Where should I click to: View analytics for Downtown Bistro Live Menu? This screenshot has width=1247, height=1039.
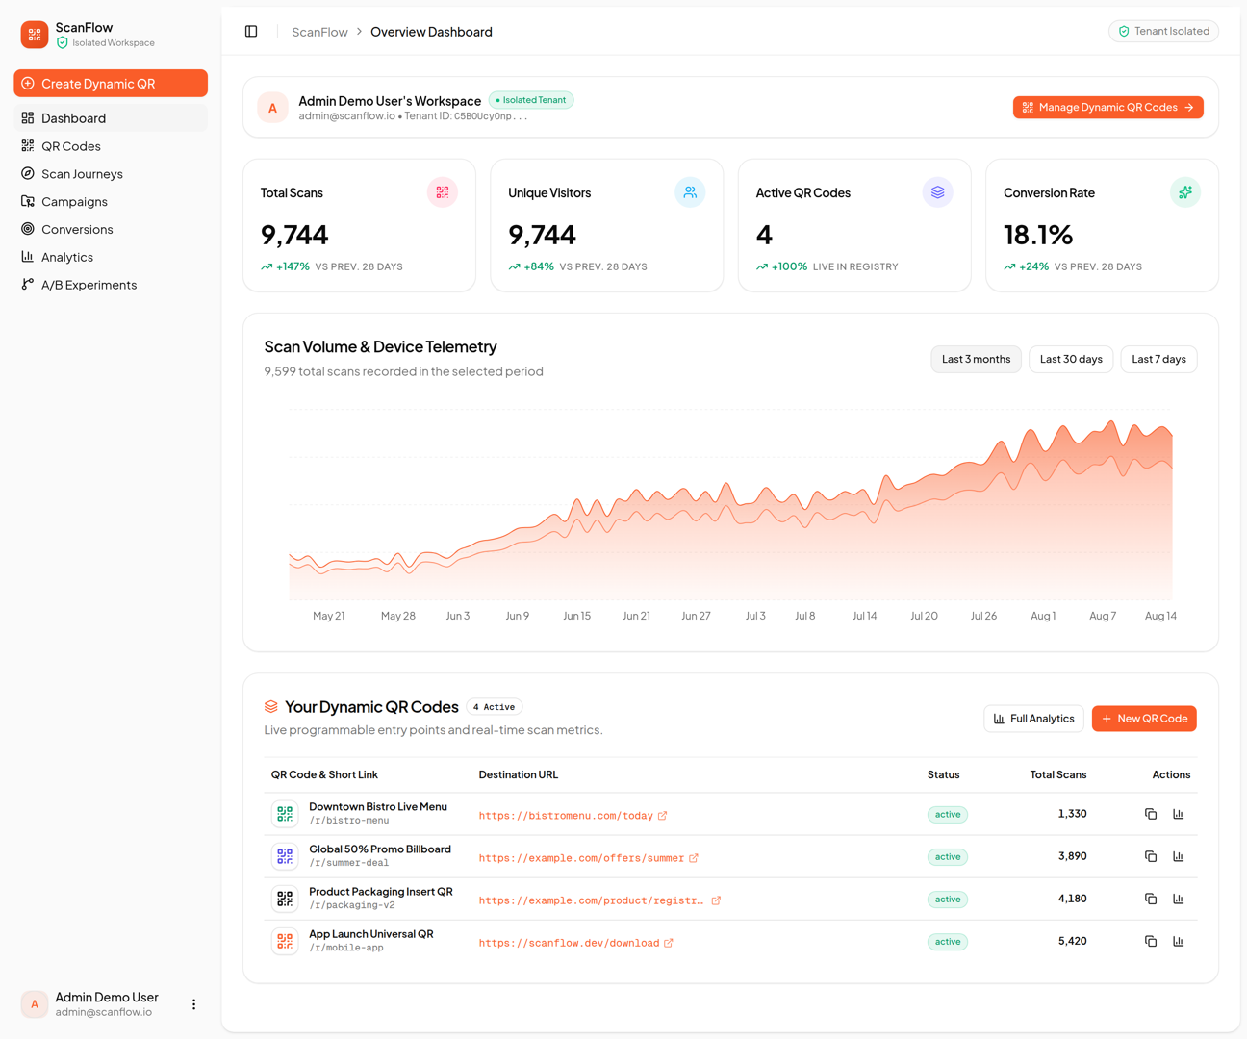pos(1179,814)
